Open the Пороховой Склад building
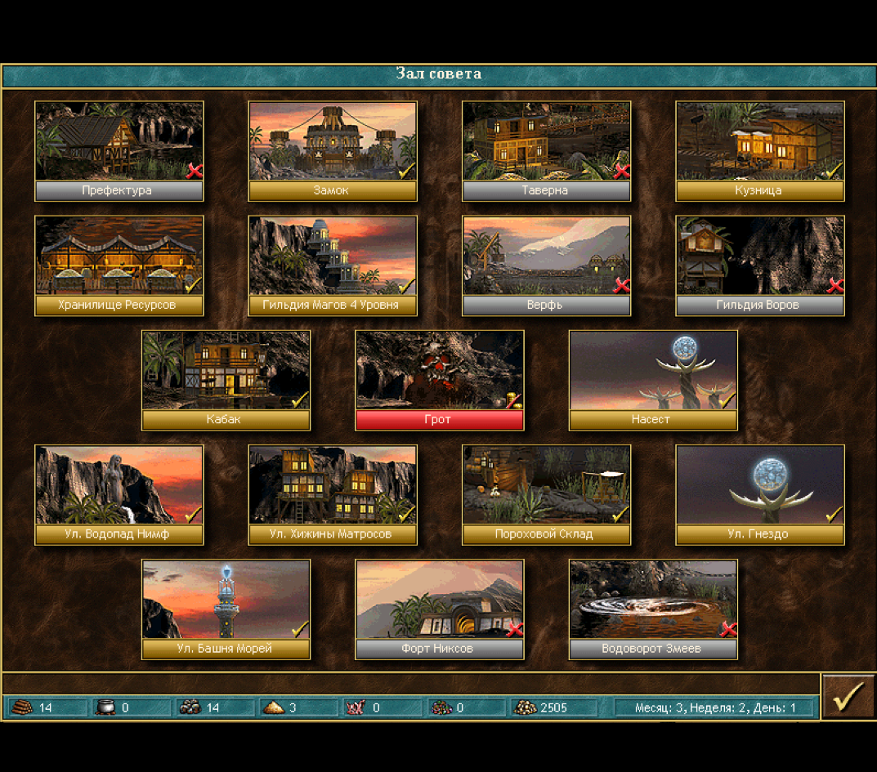 [547, 495]
